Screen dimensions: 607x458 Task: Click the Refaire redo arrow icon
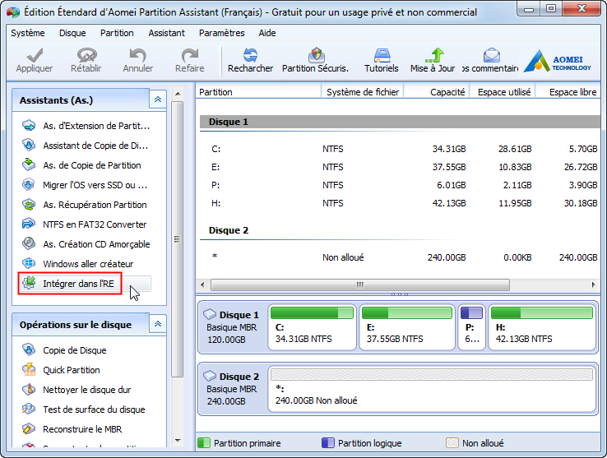pyautogui.click(x=190, y=55)
